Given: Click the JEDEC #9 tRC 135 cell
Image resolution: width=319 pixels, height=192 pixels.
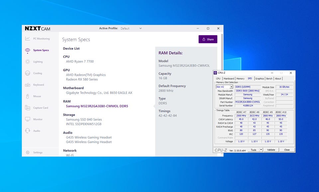Looking at the screenshot, I should point(267,134).
